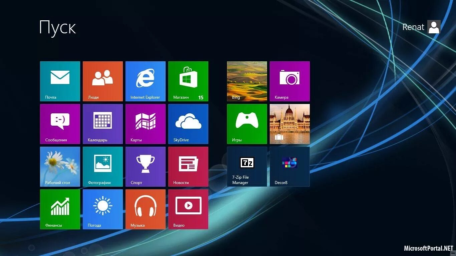456x256 pixels.
Task: Open the travel tile with suitcase icon
Action: (x=290, y=124)
